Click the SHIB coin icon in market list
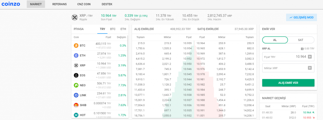The height and width of the screenshot is (120, 323). 76,105
